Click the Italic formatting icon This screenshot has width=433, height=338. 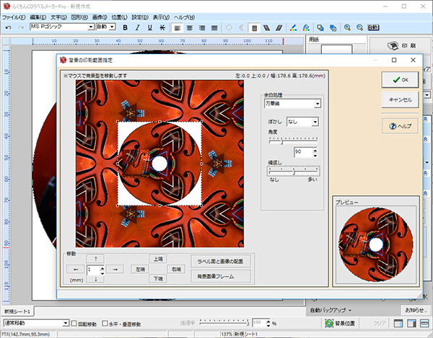pos(137,27)
